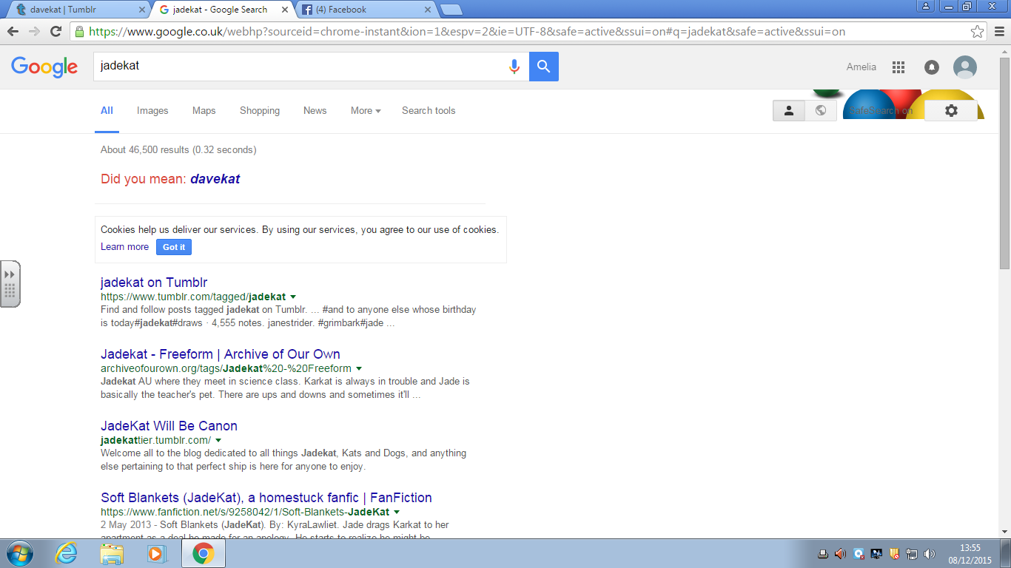Click the Google logo
This screenshot has width=1011, height=568.
[x=44, y=67]
